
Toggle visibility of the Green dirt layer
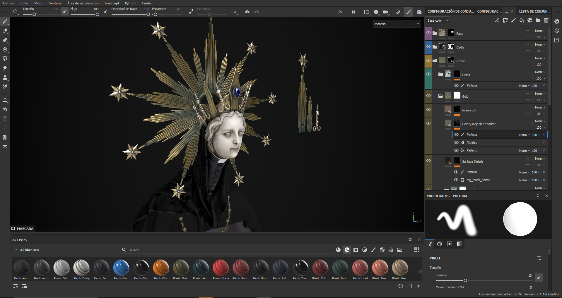[428, 109]
